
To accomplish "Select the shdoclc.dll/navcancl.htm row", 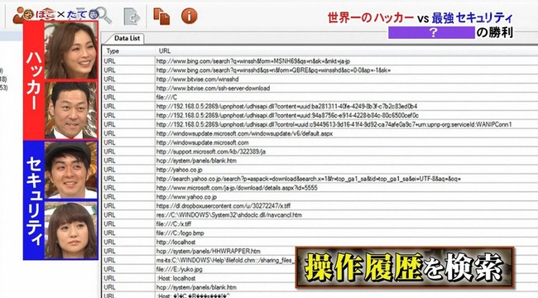I will (320, 215).
